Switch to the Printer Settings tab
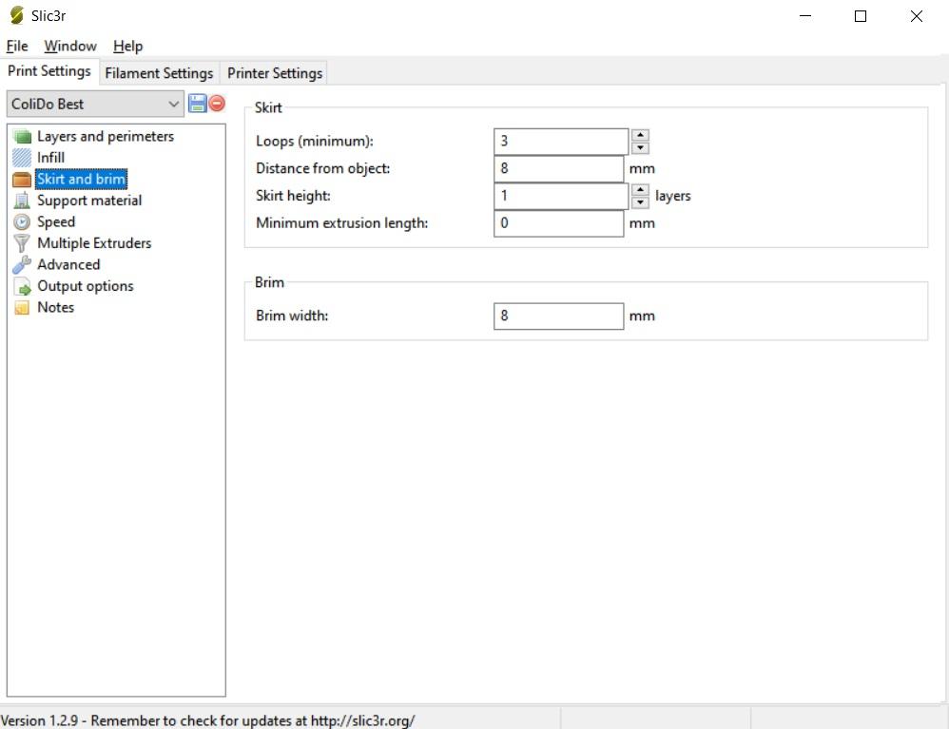This screenshot has width=949, height=729. [x=275, y=73]
